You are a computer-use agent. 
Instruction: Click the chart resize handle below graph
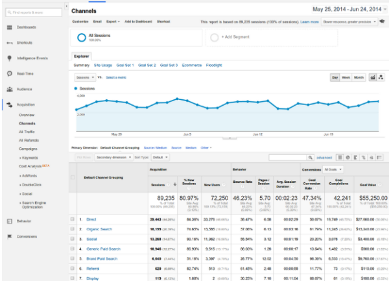click(226, 138)
